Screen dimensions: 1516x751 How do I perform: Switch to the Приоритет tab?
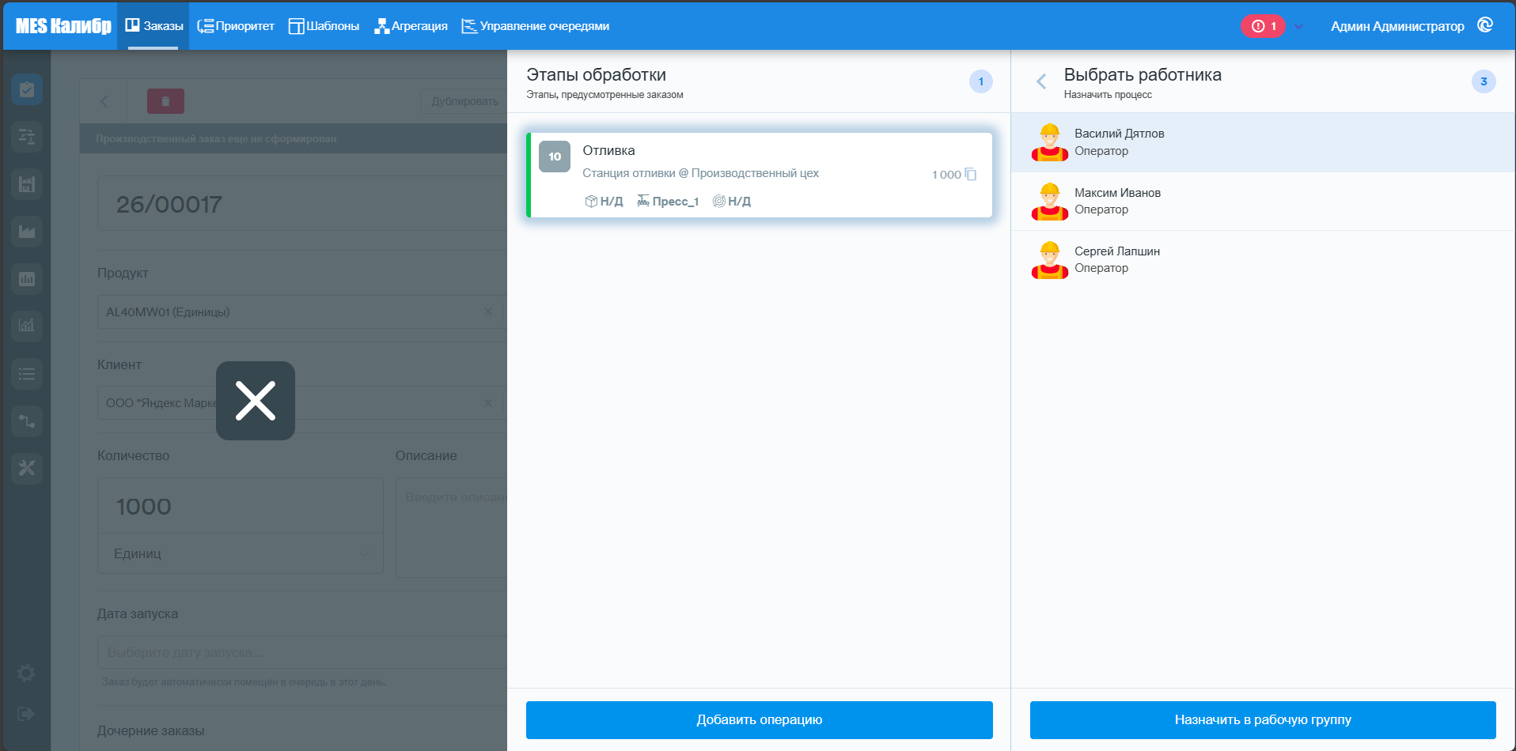click(x=236, y=26)
